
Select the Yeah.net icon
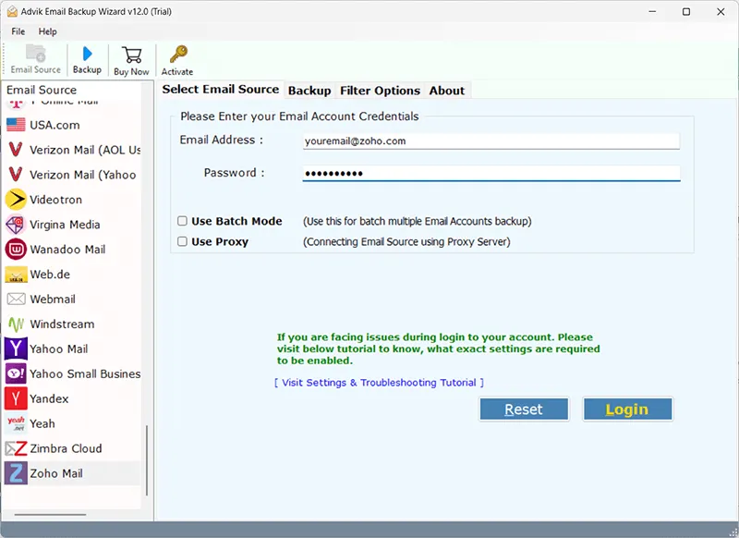point(16,423)
